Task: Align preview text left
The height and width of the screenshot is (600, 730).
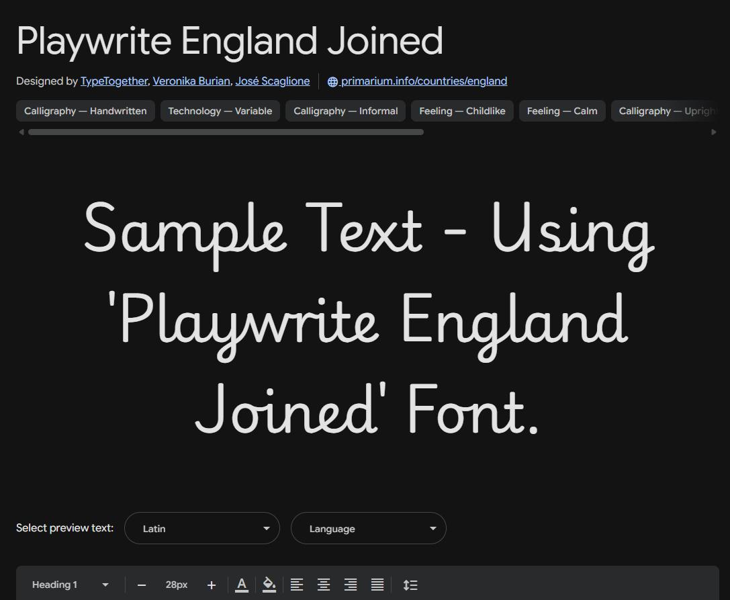Action: [x=297, y=585]
